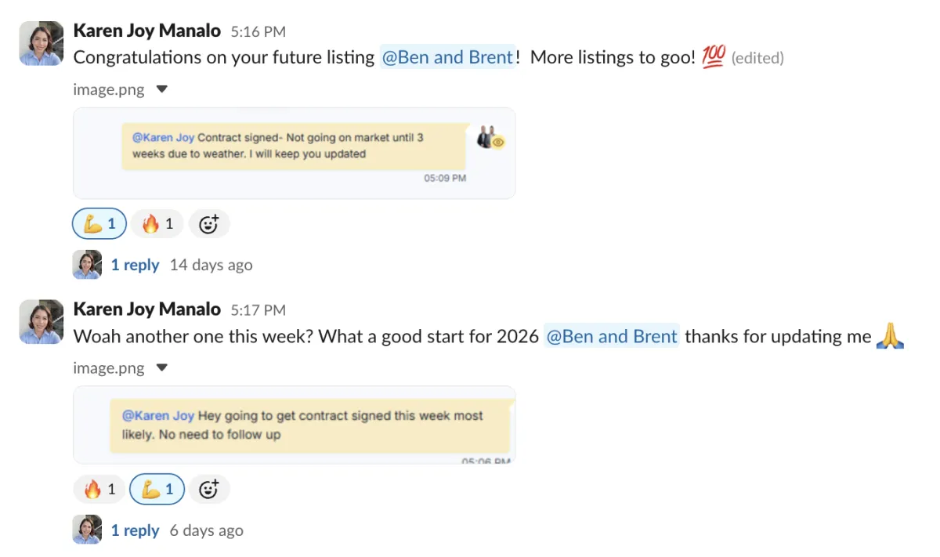Toggle fire reaction on second message
The image size is (940, 557).
(x=99, y=490)
